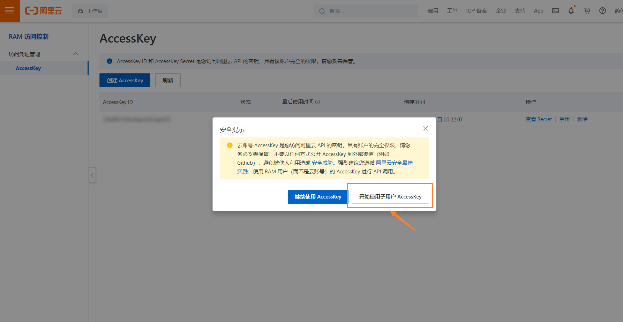Open the App menu item
This screenshot has height=322, width=623.
(539, 11)
